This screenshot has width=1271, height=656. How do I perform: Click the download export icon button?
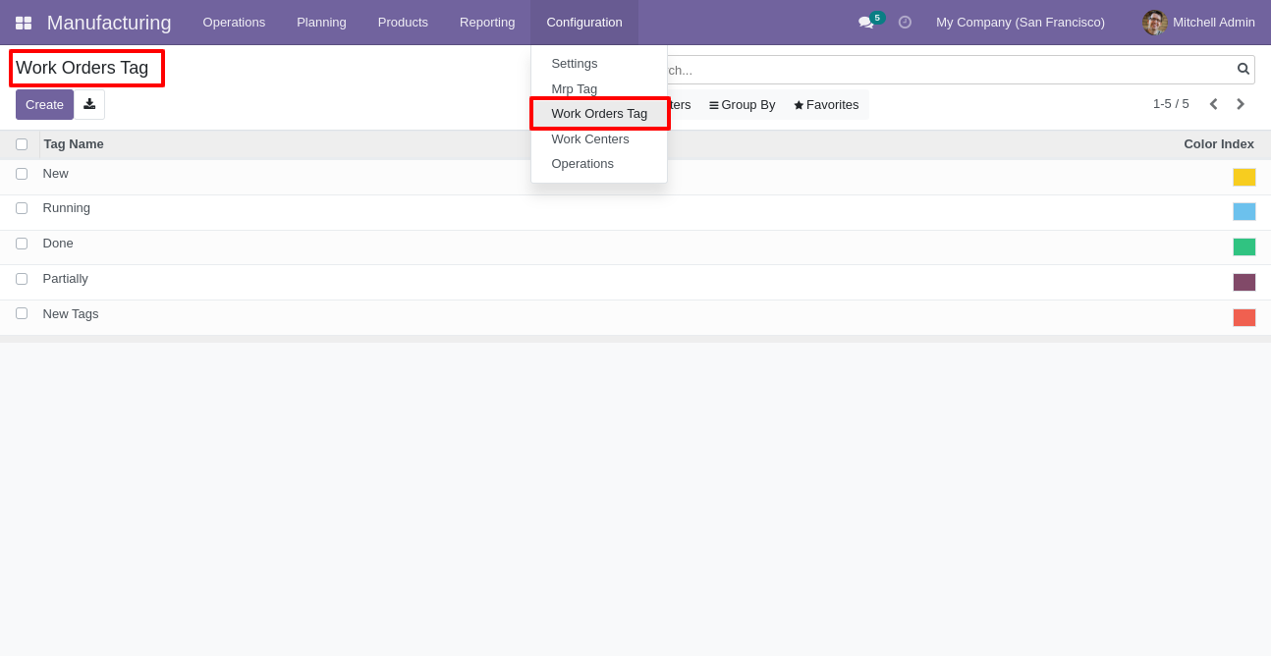tap(89, 104)
